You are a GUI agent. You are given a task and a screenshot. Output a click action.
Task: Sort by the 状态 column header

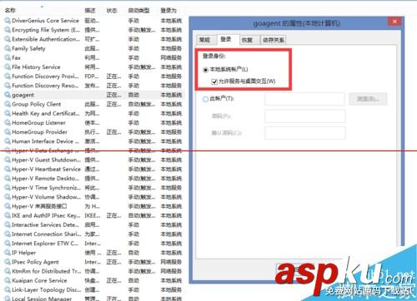click(x=112, y=11)
